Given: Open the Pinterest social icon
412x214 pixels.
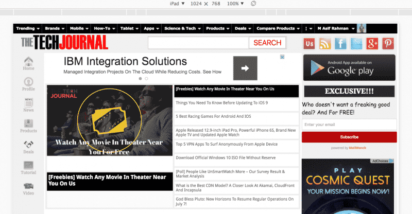Looking at the screenshot, I should point(388,43).
